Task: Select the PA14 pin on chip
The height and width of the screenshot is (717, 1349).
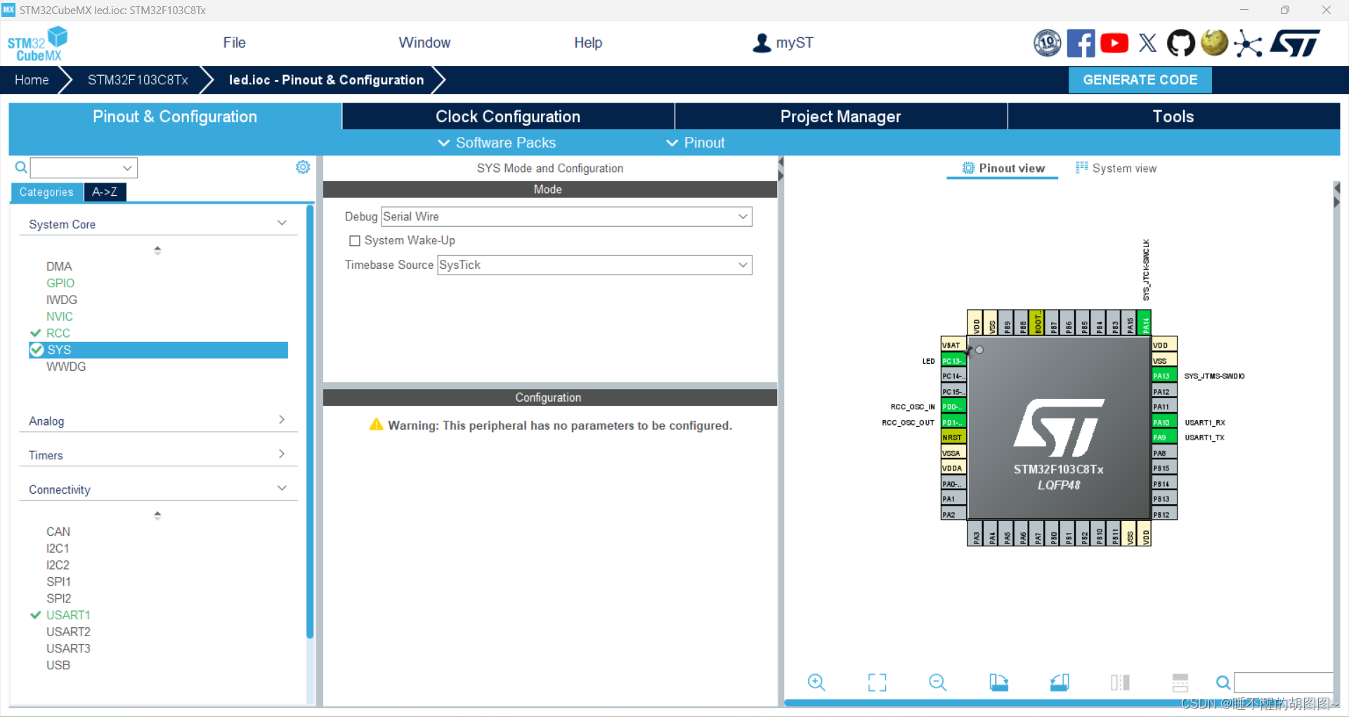Action: (1145, 323)
